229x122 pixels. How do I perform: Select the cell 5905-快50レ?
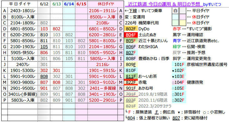[x=23, y=53]
